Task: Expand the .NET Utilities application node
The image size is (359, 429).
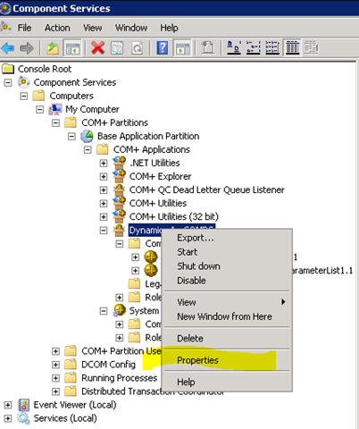Action: point(104,163)
